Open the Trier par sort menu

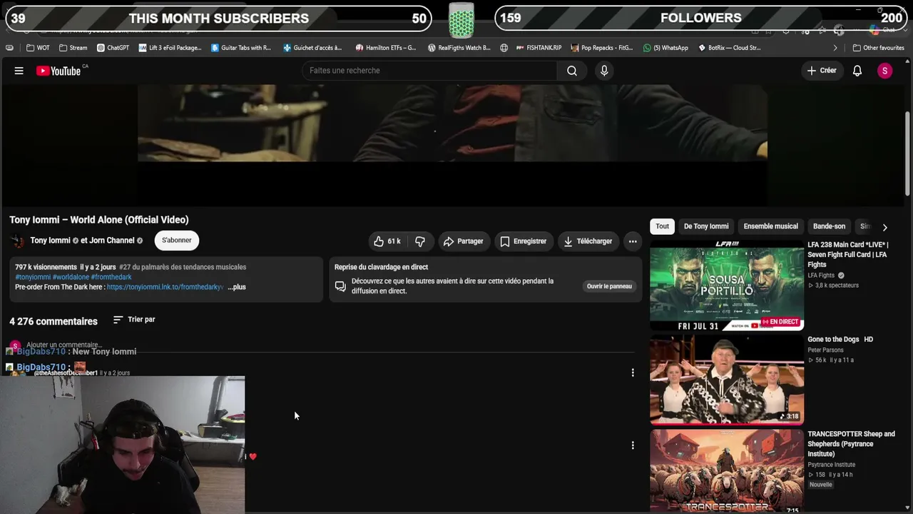pos(134,320)
